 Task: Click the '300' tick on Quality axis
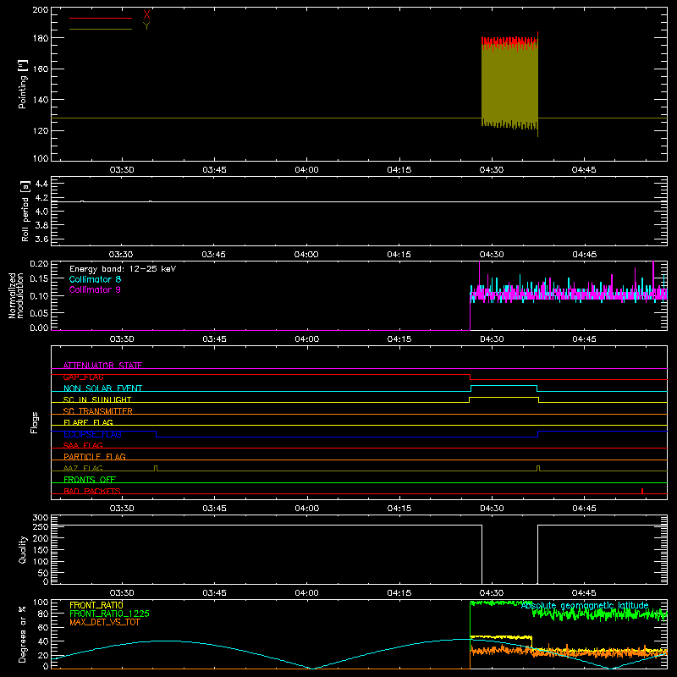41,518
